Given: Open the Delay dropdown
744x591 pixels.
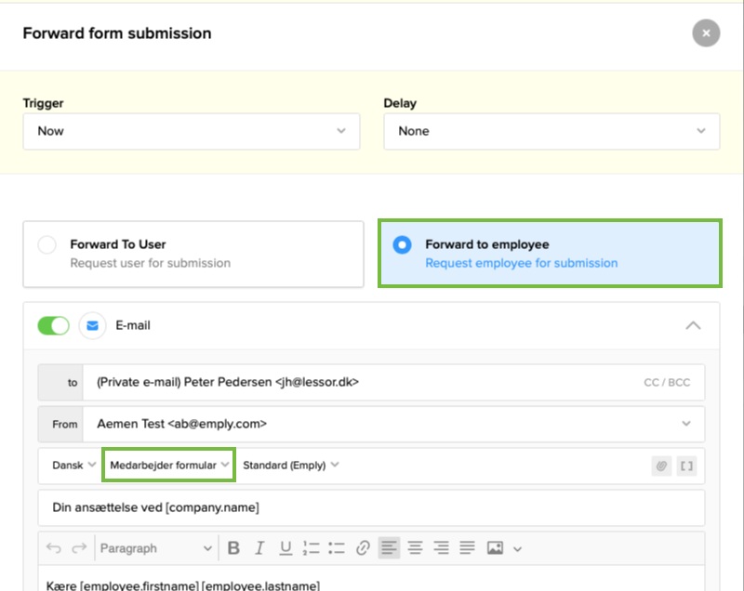Looking at the screenshot, I should tap(551, 131).
